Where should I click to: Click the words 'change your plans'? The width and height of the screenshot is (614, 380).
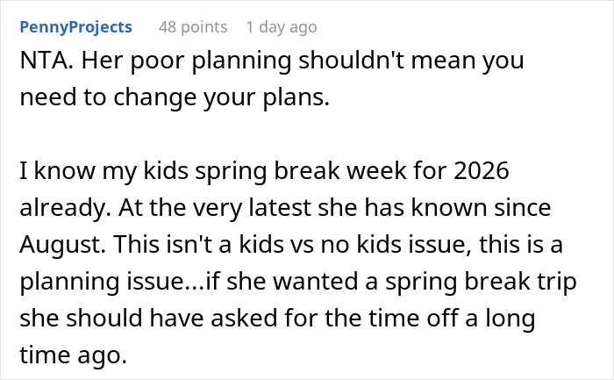pyautogui.click(x=221, y=97)
